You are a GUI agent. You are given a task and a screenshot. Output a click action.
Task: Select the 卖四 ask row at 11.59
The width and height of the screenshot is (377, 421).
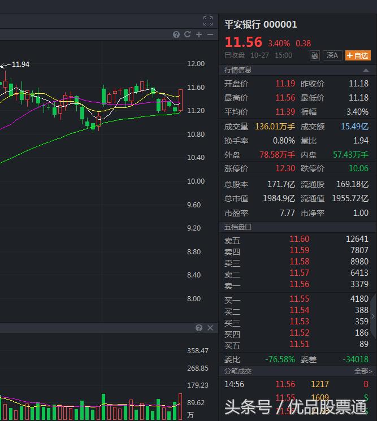296,250
